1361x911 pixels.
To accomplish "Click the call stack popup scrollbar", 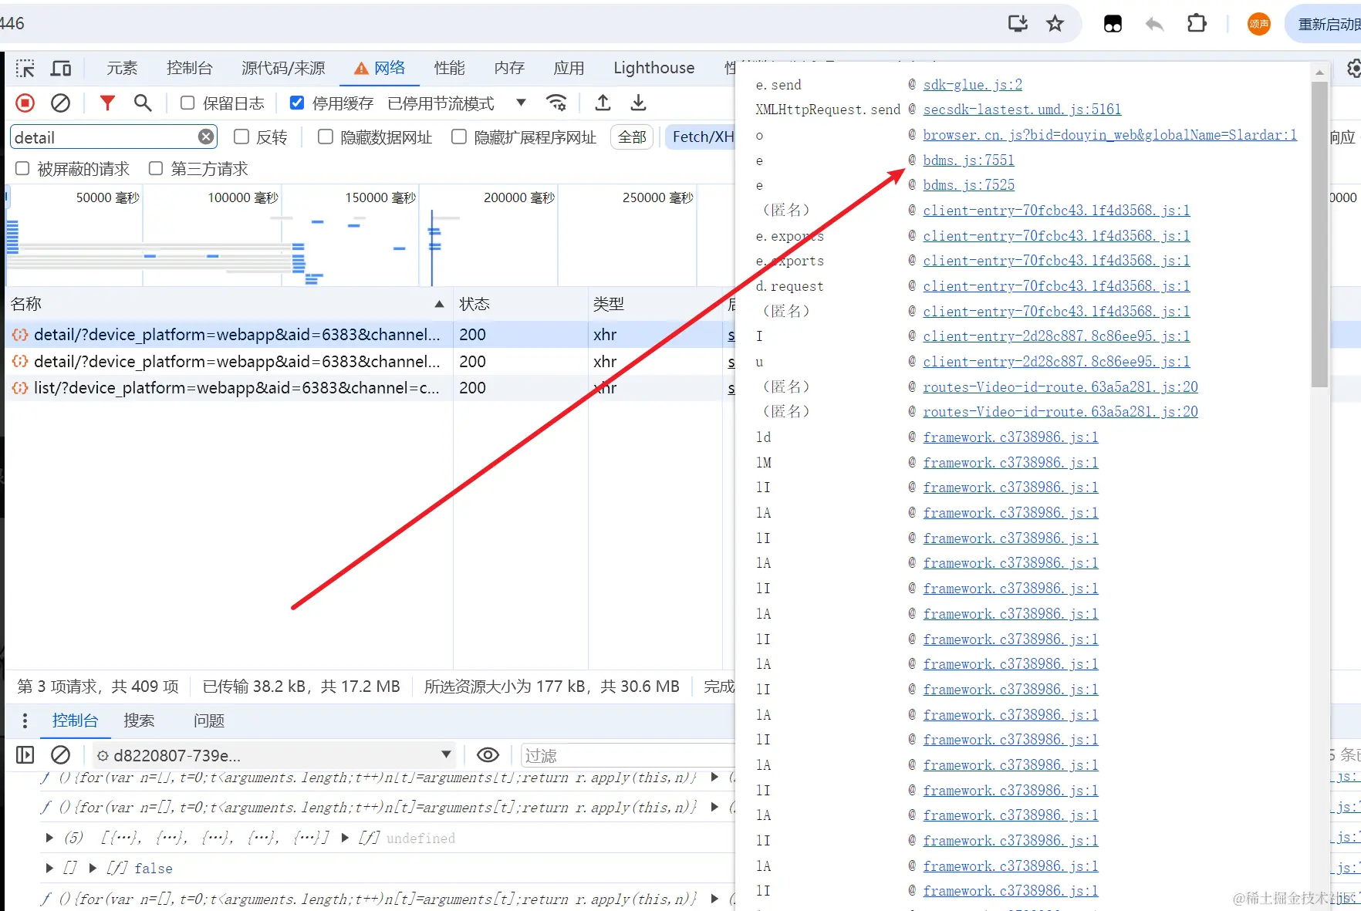I will tap(1319, 234).
